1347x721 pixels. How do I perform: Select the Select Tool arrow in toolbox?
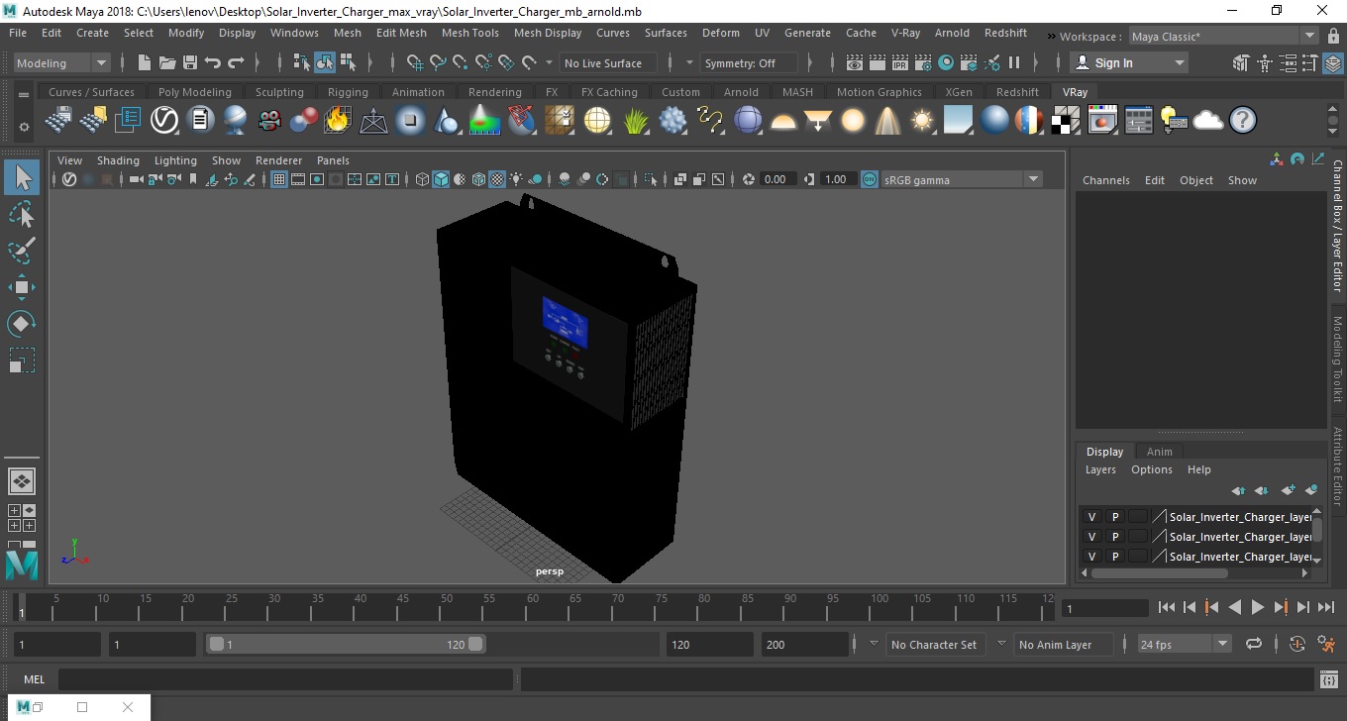(22, 177)
